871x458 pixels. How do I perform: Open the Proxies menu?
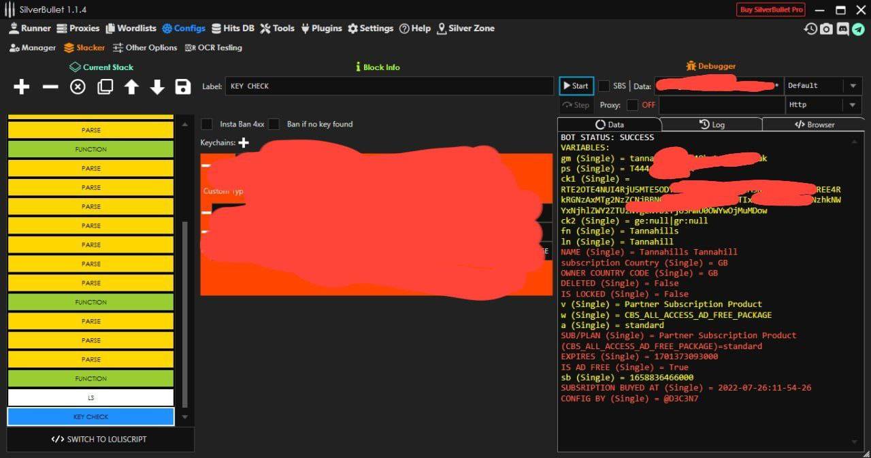click(78, 29)
